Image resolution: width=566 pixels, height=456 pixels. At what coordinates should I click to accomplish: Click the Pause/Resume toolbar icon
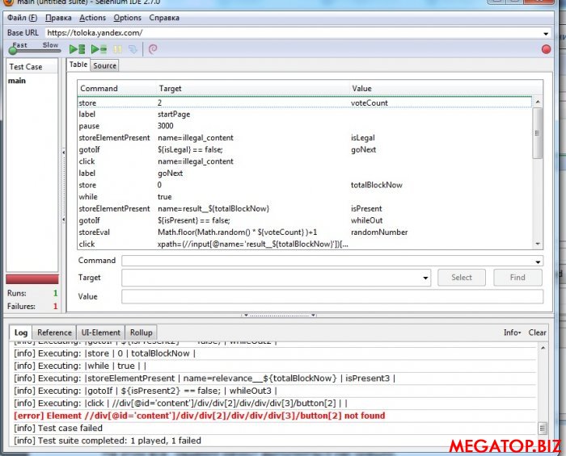pos(118,49)
